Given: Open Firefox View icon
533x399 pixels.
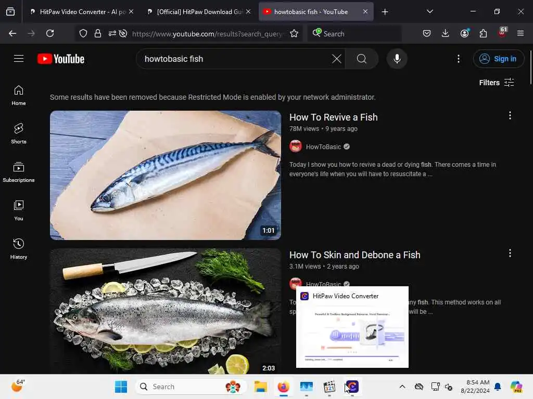Looking at the screenshot, I should [x=10, y=12].
